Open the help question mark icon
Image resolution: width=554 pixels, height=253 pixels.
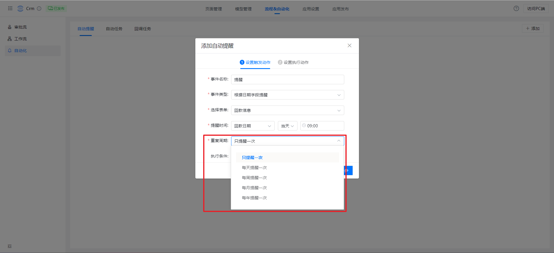(x=516, y=8)
